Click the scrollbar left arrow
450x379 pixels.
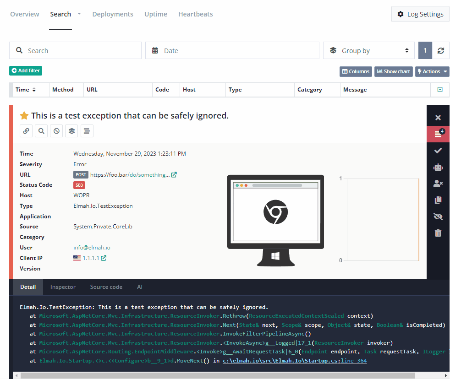point(16,375)
